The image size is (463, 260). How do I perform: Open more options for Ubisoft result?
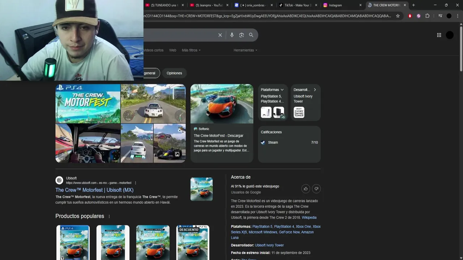coord(136,183)
